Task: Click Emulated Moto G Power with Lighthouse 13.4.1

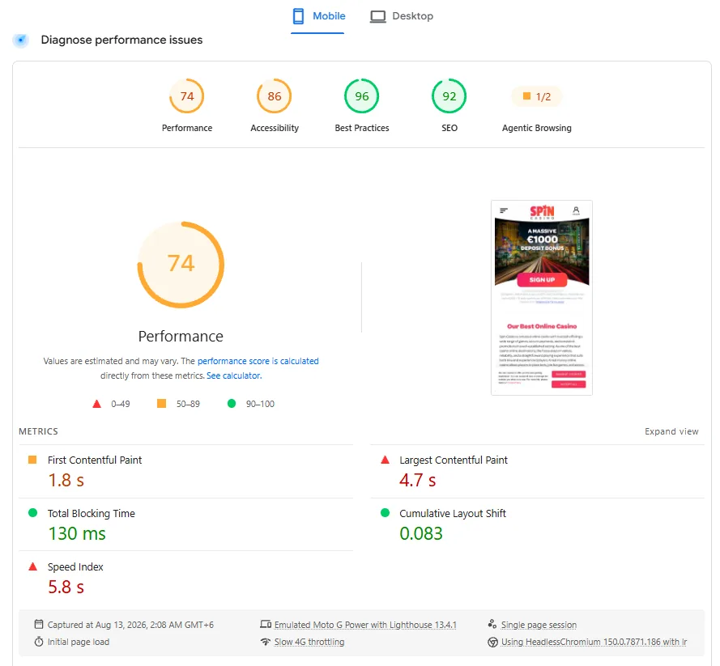Action: coord(365,625)
